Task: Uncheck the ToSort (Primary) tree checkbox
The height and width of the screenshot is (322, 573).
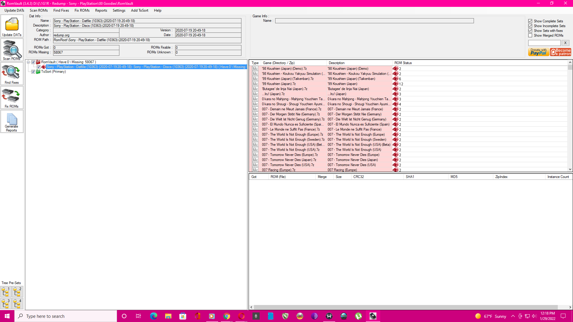Action: (x=33, y=72)
